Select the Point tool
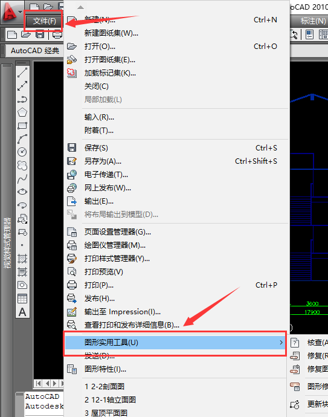The image size is (328, 417). [22, 245]
